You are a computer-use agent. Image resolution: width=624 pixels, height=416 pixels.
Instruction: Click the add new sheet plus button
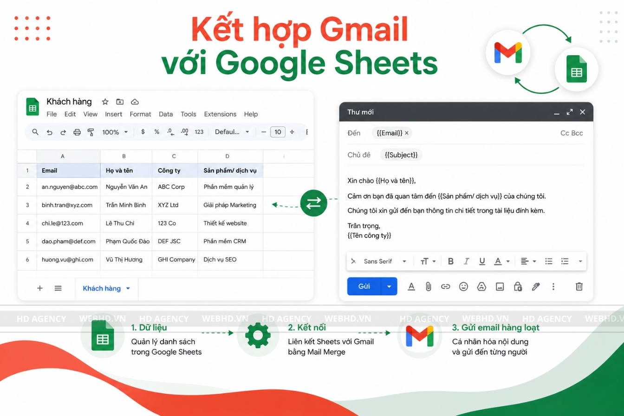pos(40,288)
